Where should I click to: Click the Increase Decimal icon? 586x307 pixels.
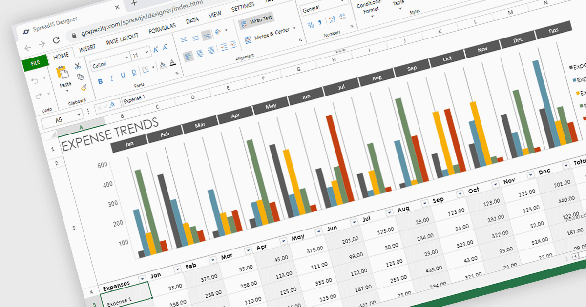(x=333, y=19)
